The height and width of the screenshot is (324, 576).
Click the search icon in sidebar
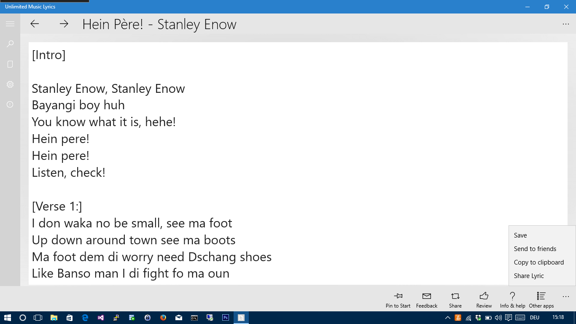point(10,44)
